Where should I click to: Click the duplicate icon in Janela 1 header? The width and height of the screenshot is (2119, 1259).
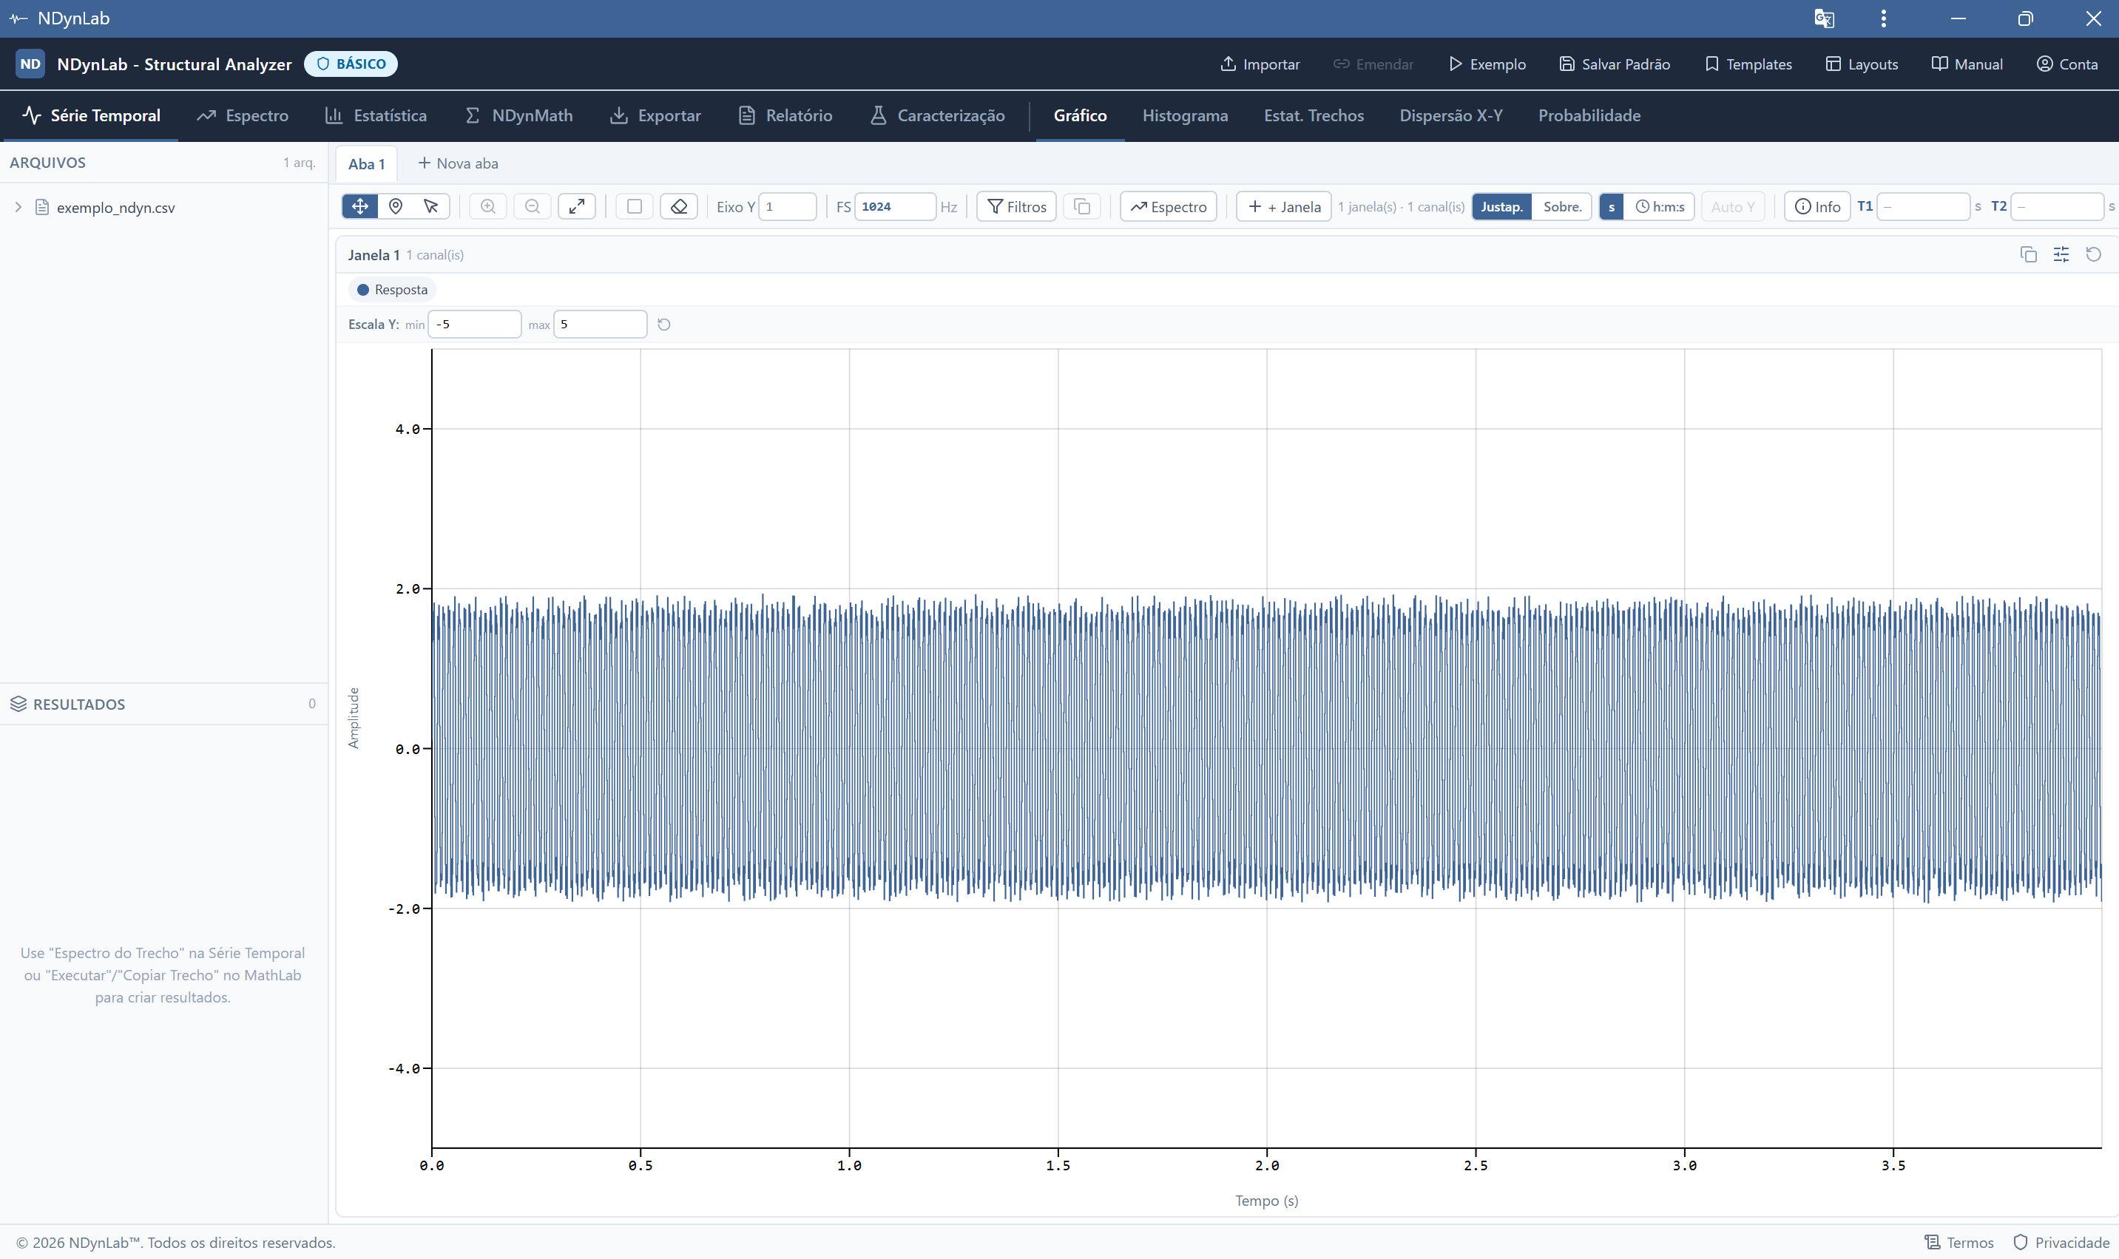2028,254
